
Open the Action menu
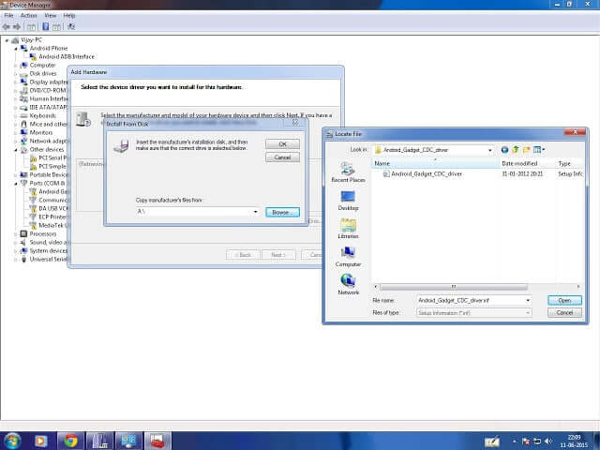(29, 15)
